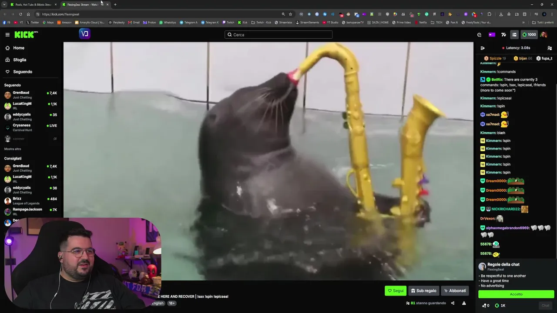Viewport: 557px width, 313px height.
Task: Open Cryssness live channel in the sidebar
Action: point(30,127)
